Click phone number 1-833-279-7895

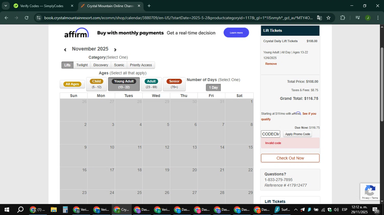coord(279,180)
